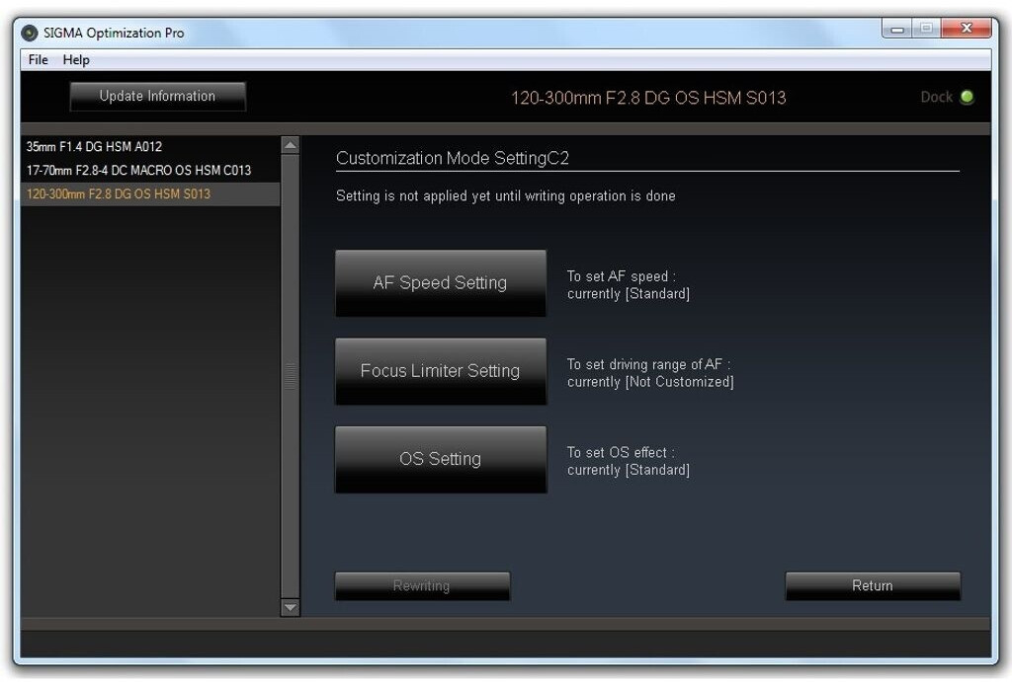1012x682 pixels.
Task: Close the SIGMA Optimization Pro window
Action: 966,30
